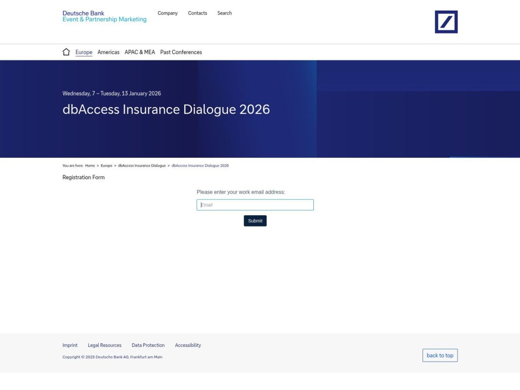This screenshot has height=390, width=520.
Task: Open the Past Conferences section
Action: 181,52
